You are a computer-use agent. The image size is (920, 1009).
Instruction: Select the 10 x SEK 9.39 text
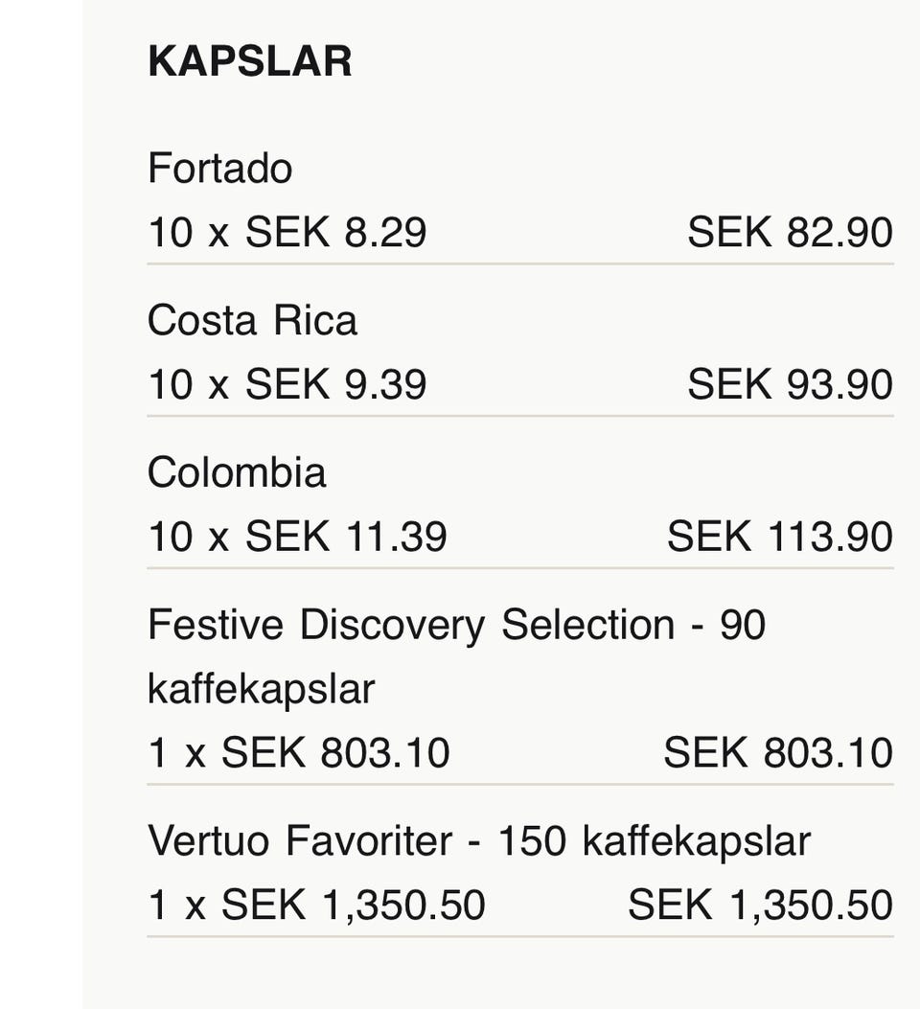point(287,384)
